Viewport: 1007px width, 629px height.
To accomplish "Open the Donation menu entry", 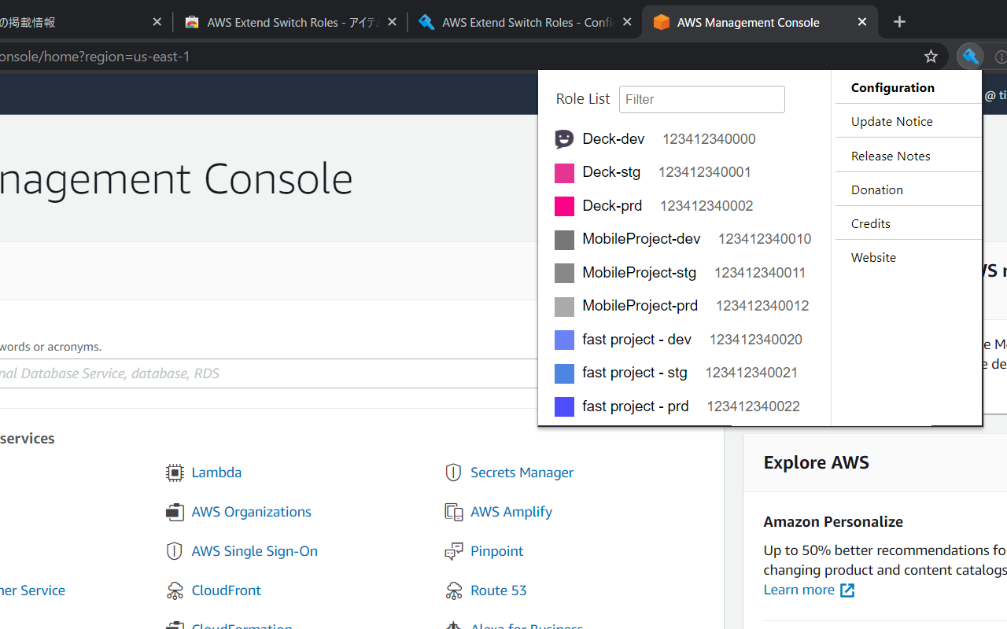I will (876, 189).
